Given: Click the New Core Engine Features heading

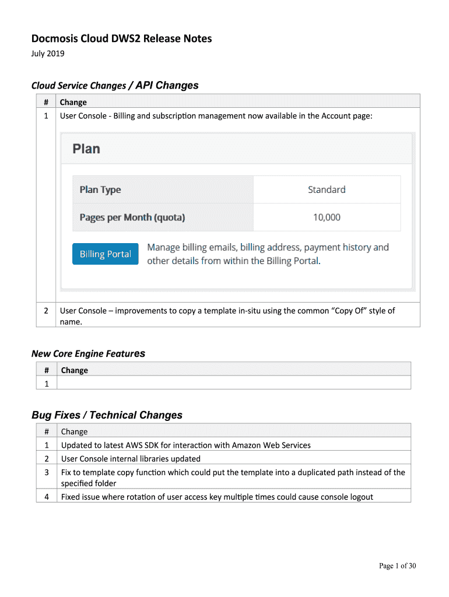Looking at the screenshot, I should coord(88,354).
